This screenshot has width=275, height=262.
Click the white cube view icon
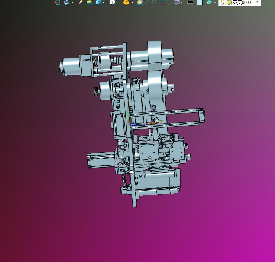112,2
